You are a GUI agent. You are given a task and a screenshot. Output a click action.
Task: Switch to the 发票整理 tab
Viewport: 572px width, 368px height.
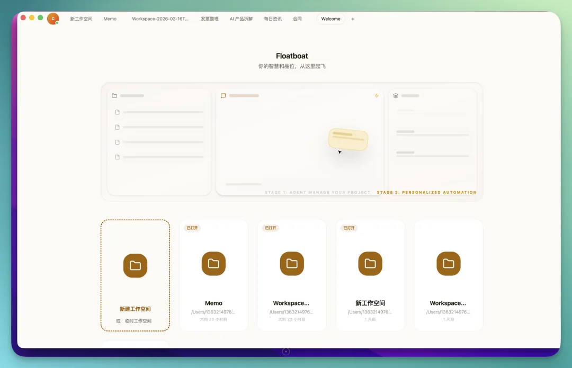coord(209,19)
